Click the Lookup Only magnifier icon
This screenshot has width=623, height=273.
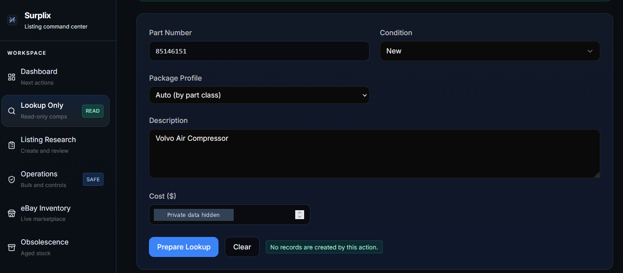[12, 111]
